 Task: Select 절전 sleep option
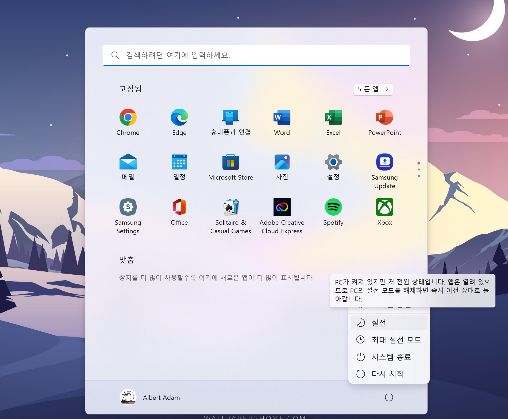[x=389, y=323]
